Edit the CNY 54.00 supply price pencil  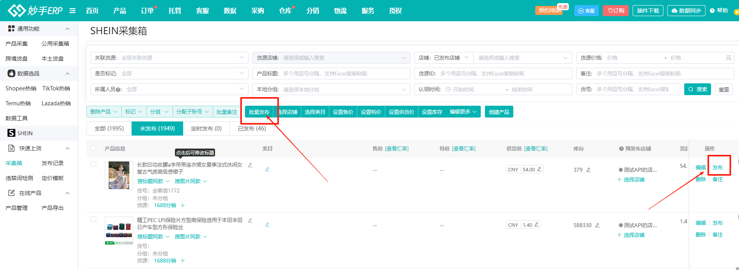point(539,169)
